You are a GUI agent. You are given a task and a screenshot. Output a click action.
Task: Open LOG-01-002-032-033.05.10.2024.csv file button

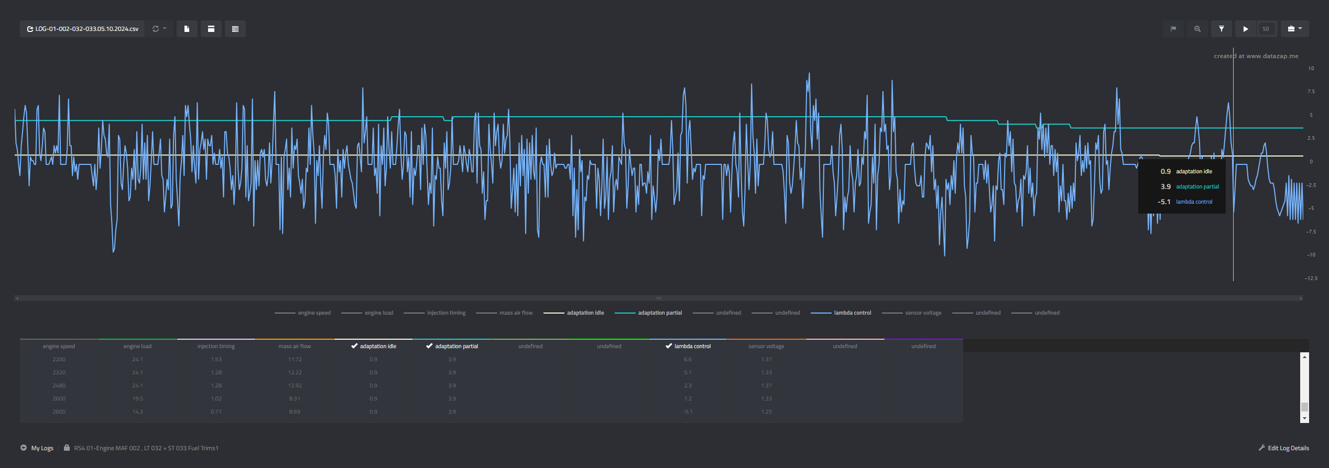[83, 29]
